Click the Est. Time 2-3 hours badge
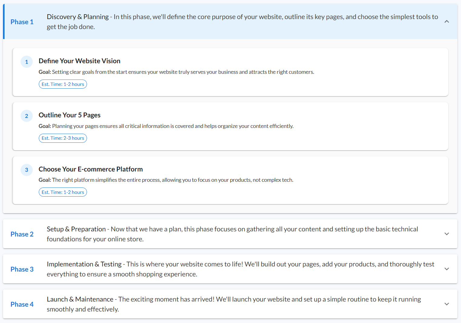Viewport: 461px width, 323px height. point(63,138)
